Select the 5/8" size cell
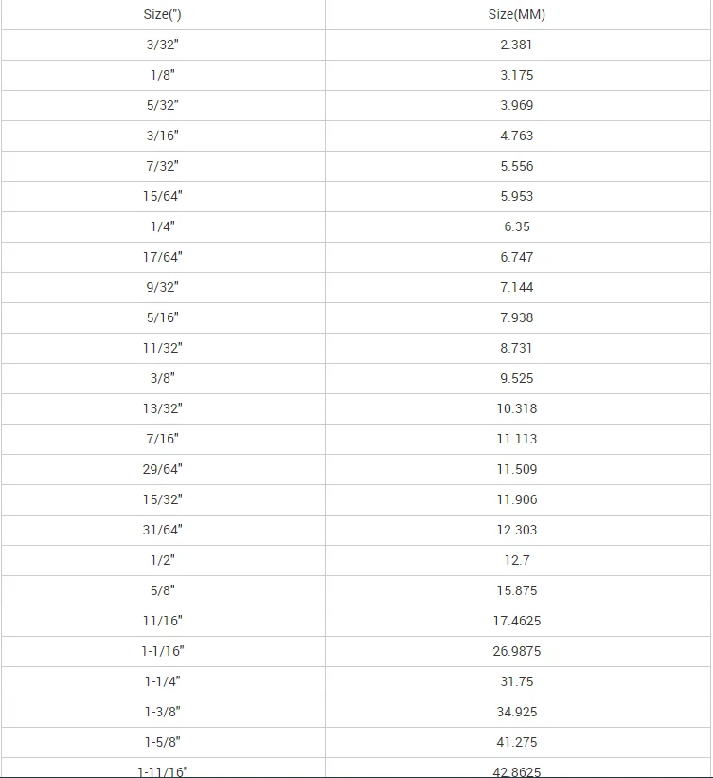Image resolution: width=713 pixels, height=778 pixels. point(162,590)
